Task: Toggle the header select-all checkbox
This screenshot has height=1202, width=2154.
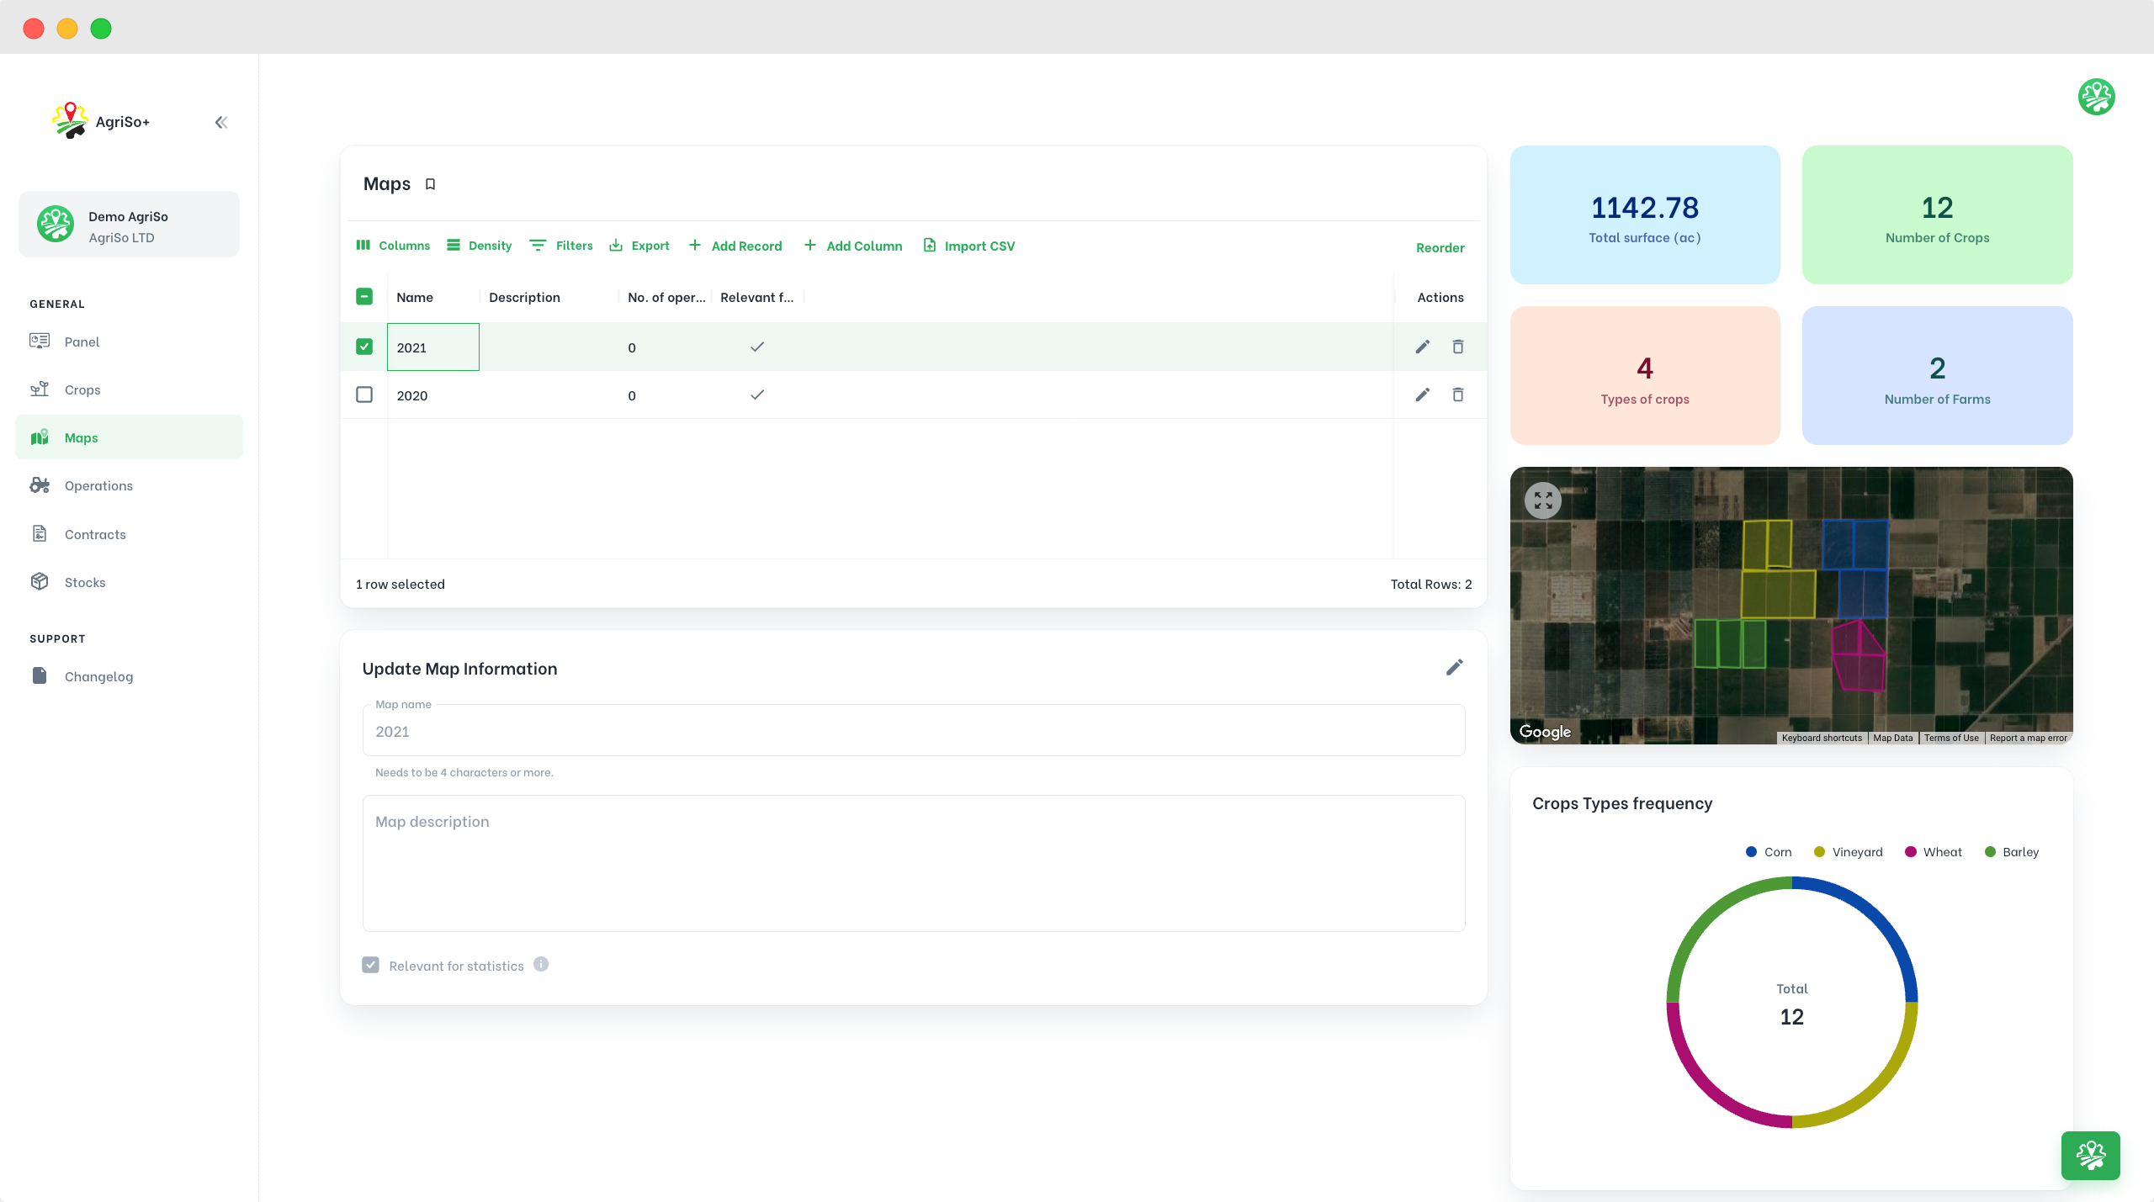Action: click(x=364, y=297)
